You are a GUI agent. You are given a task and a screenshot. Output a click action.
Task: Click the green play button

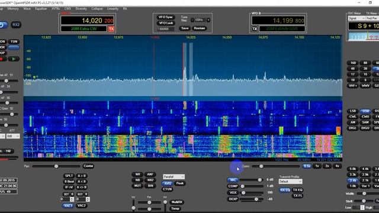click(x=14, y=59)
